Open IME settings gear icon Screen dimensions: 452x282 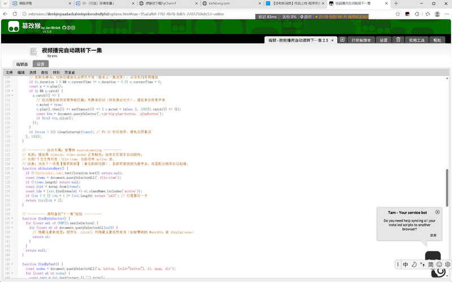pyautogui.click(x=447, y=264)
